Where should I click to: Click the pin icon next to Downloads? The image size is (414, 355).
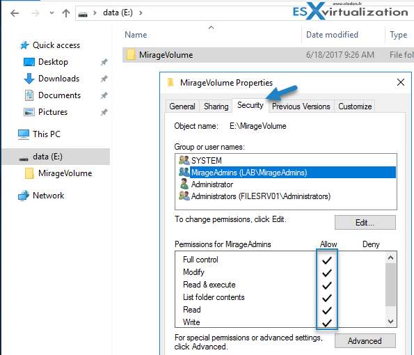pos(104,79)
